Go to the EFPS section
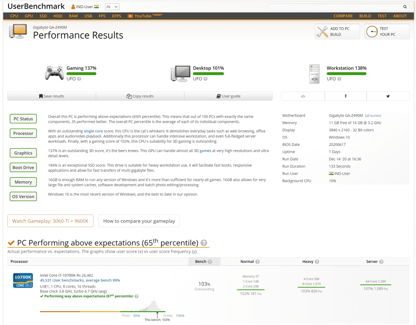This screenshot has height=325, width=416. coord(117,16)
